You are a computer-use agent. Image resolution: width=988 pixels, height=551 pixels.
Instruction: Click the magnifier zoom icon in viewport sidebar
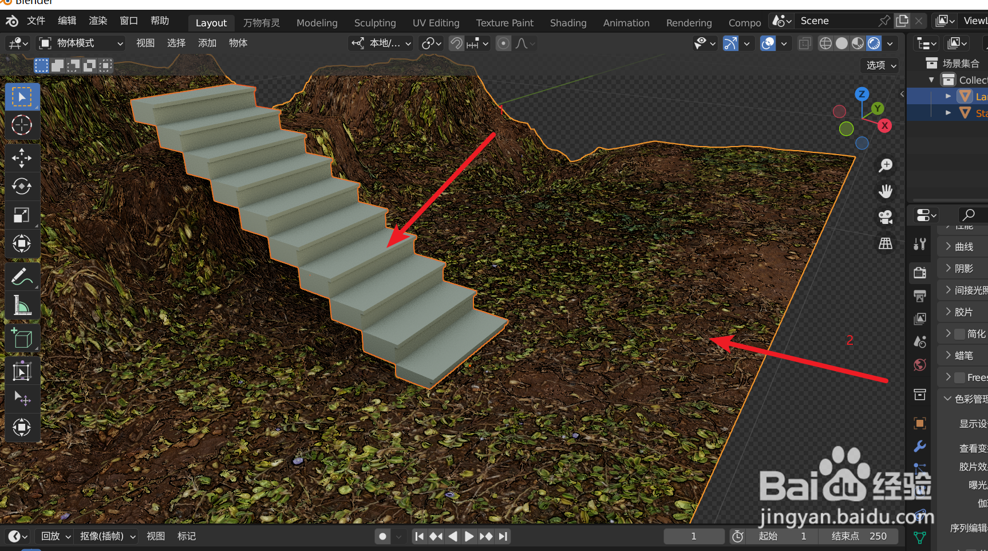(x=886, y=166)
